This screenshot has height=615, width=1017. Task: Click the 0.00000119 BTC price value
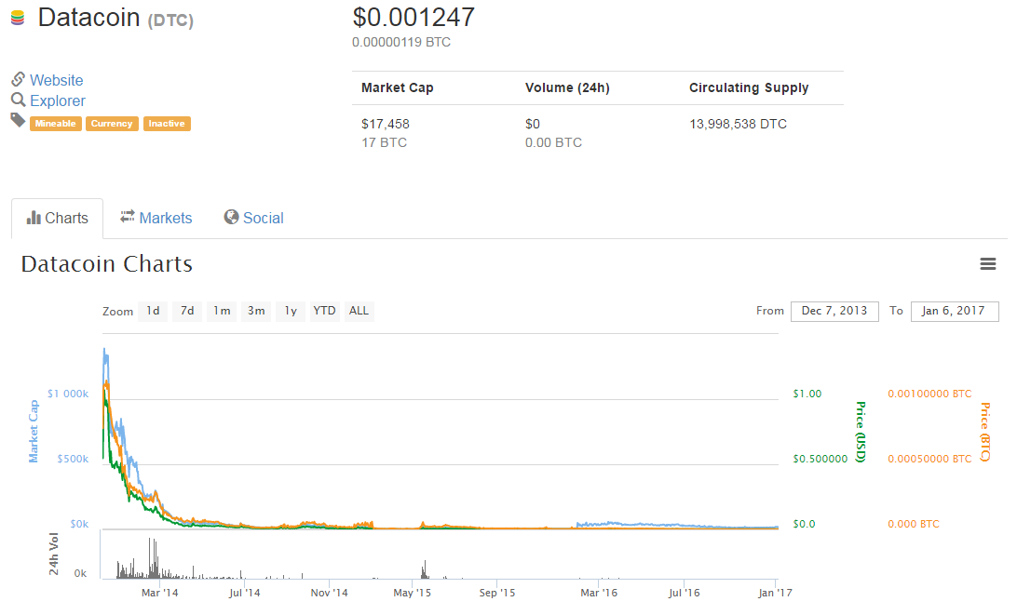pos(401,42)
